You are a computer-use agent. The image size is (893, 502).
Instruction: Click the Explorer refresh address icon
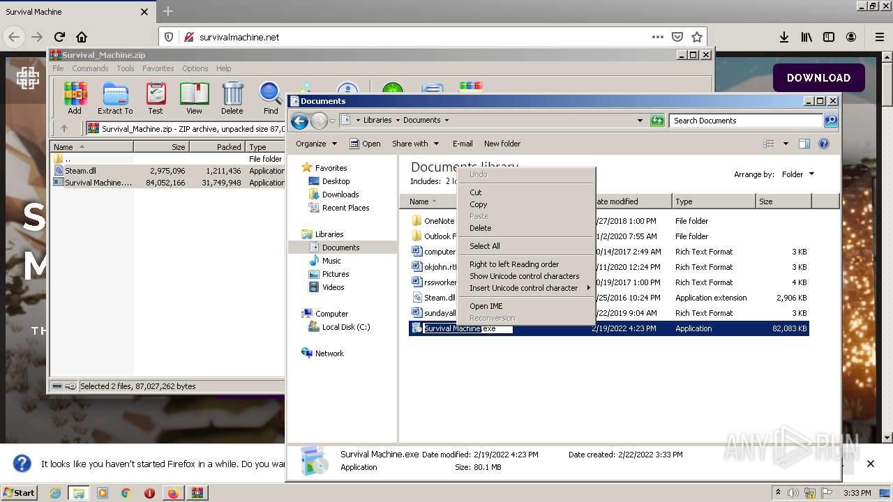click(657, 121)
